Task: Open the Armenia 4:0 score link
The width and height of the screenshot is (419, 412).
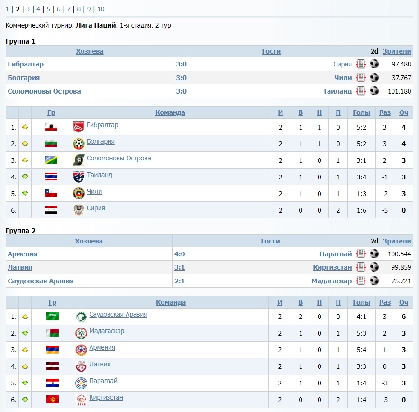Action: [180, 254]
